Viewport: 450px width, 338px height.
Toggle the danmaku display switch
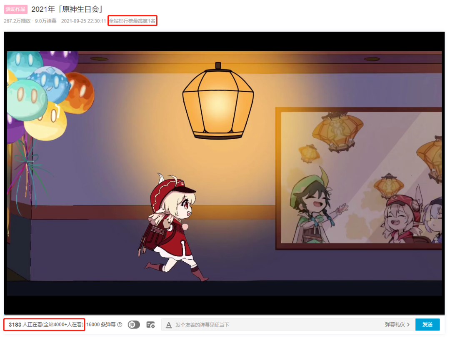(134, 325)
